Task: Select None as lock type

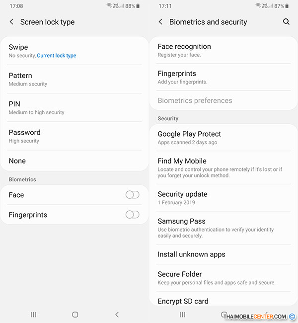Action: (74, 161)
